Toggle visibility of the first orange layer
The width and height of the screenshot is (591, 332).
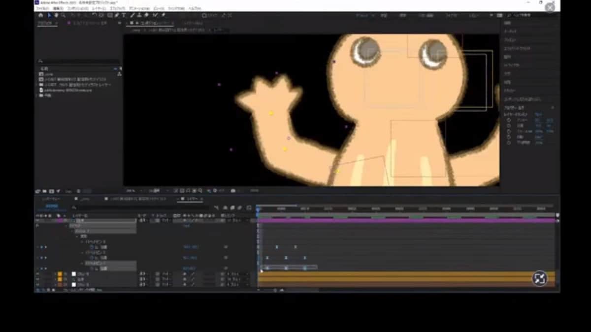[38, 274]
